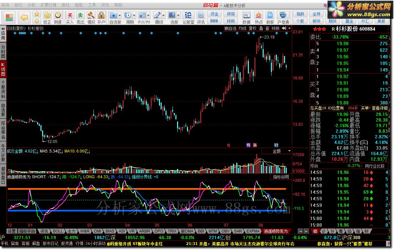This screenshot has width=394, height=250.
Task: Open the 委托 menu
Action: click(x=66, y=5)
